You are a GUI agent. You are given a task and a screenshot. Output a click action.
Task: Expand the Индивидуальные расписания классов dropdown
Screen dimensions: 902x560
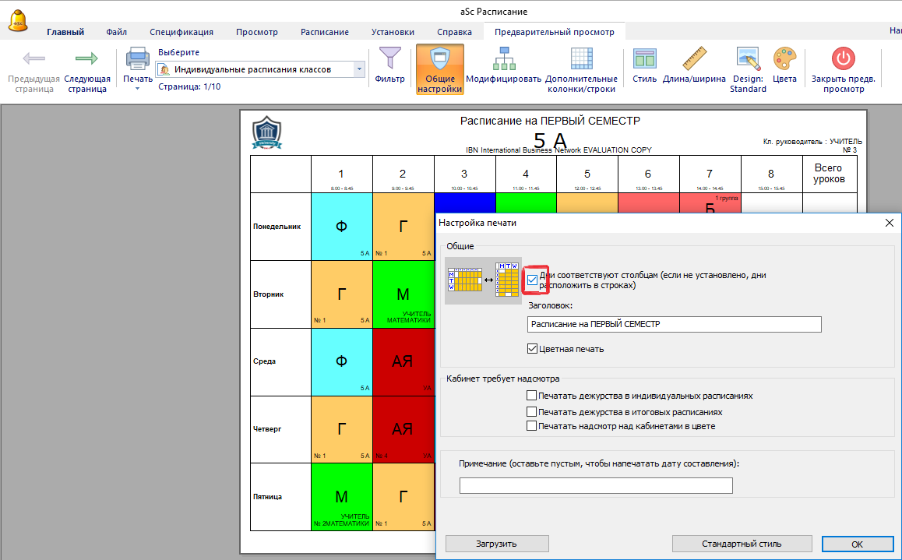[359, 69]
